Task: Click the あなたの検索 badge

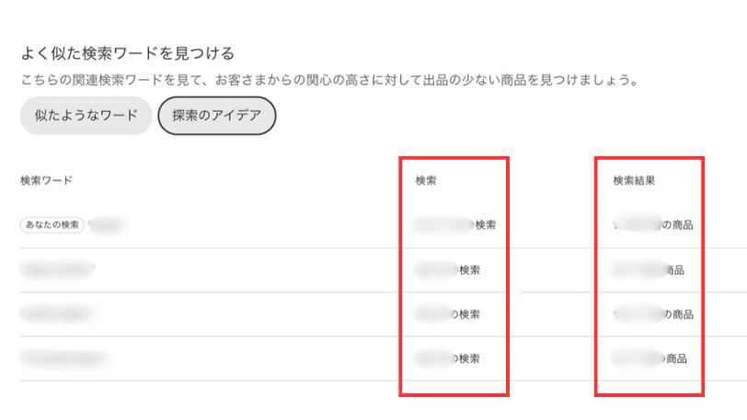Action: 52,225
